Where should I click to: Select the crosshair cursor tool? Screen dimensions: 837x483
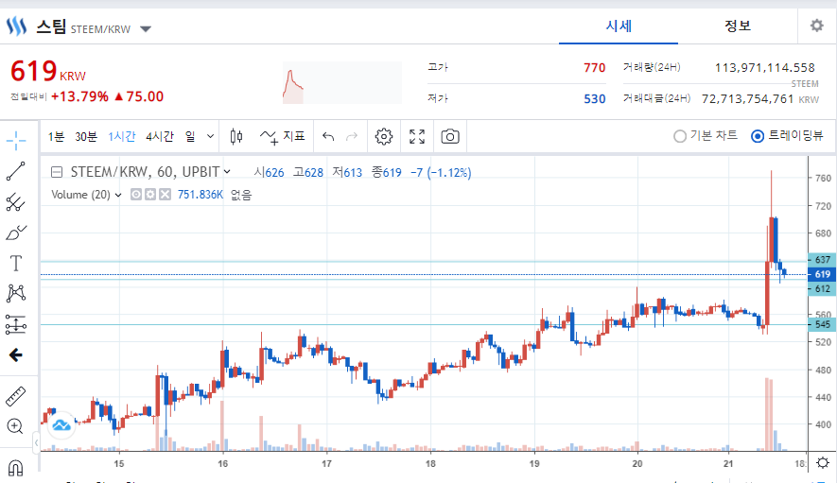(16, 141)
